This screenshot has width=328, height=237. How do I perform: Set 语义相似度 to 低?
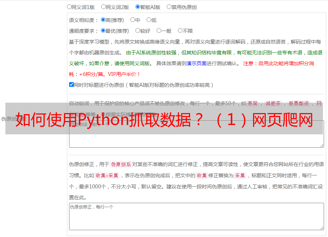(x=149, y=20)
